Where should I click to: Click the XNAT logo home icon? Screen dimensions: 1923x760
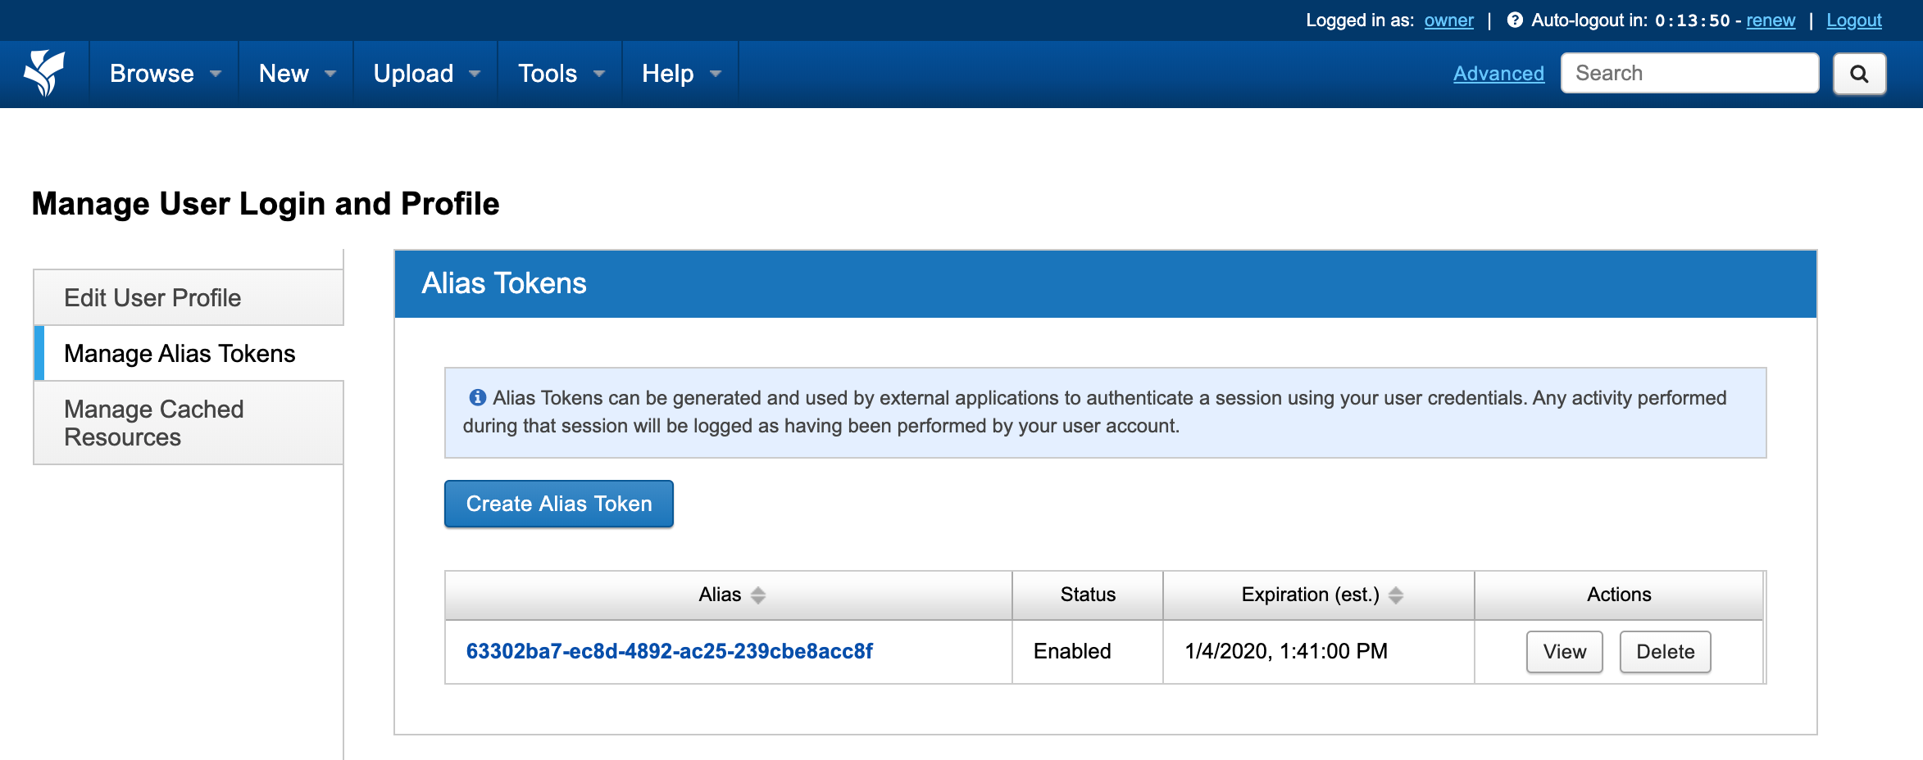click(44, 73)
